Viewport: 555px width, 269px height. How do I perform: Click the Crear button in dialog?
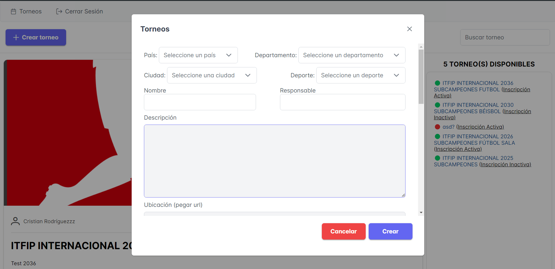[x=390, y=231]
